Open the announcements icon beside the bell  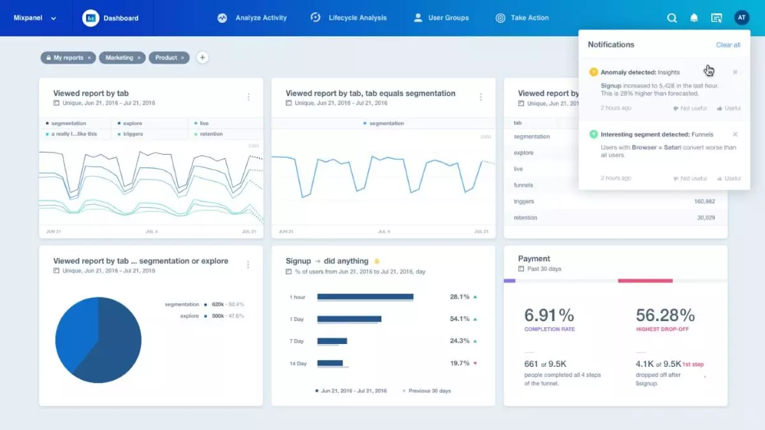tap(717, 18)
